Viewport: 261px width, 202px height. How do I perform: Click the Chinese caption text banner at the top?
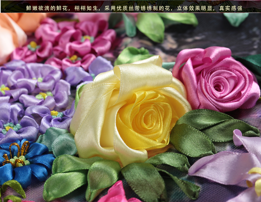(134, 8)
